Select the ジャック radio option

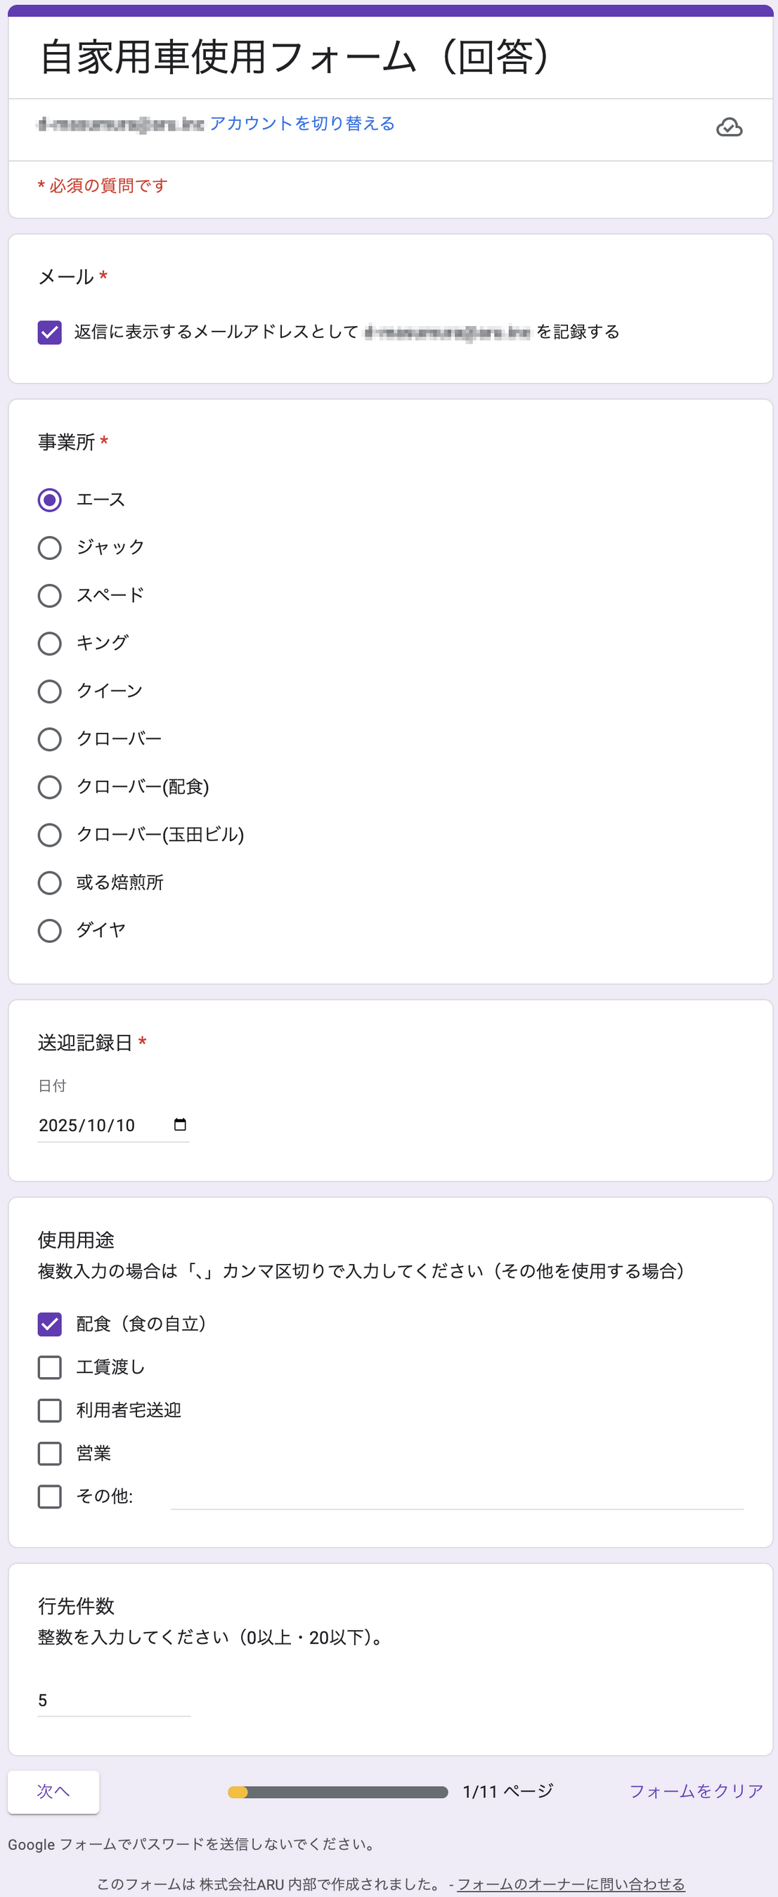(x=49, y=548)
